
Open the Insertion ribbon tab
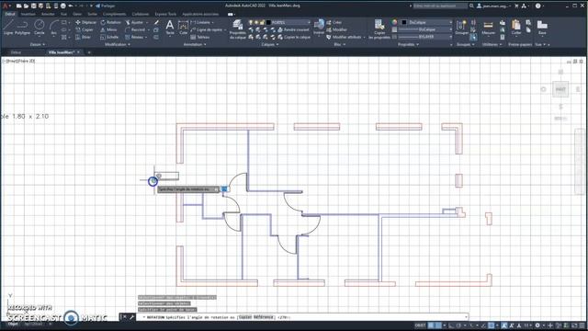coord(28,15)
